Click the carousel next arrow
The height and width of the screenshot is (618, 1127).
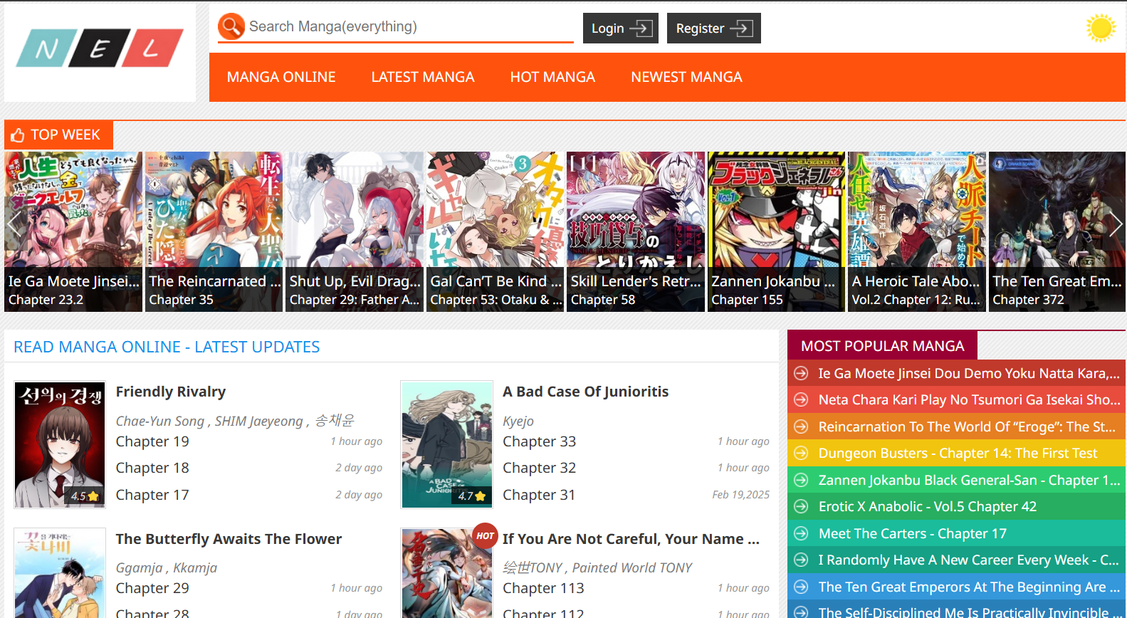(x=1115, y=224)
